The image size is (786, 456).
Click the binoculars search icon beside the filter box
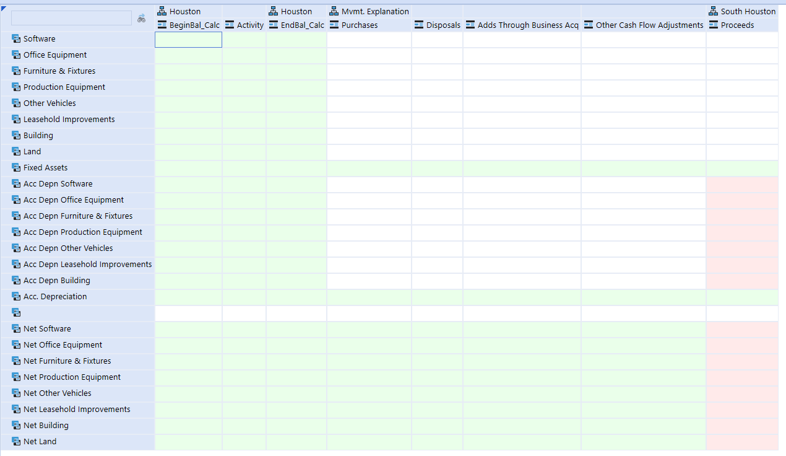coord(142,19)
